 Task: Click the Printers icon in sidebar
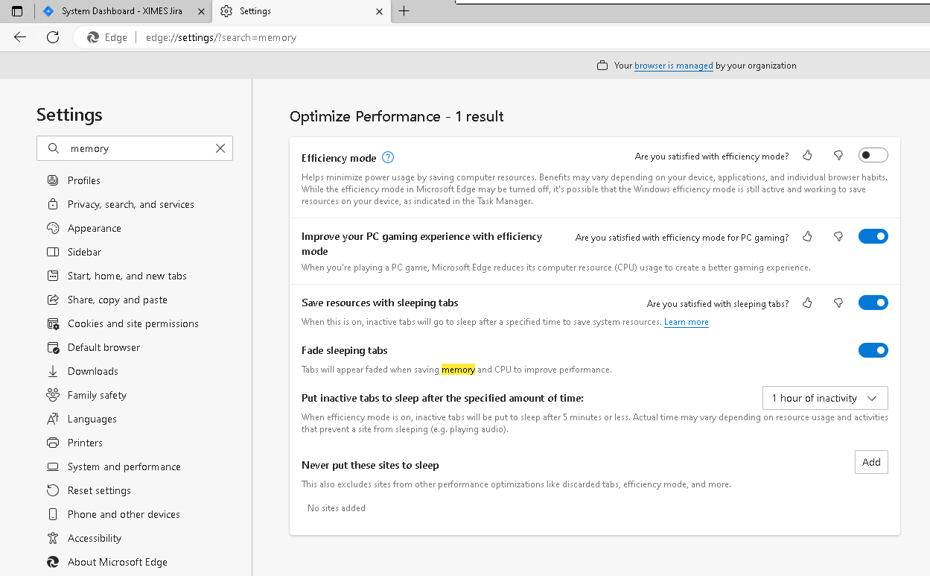(53, 443)
